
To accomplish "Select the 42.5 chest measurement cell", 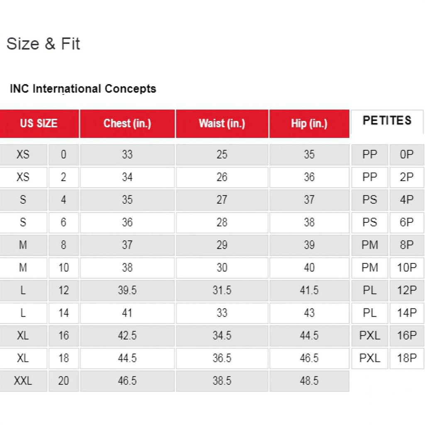I will point(127,335).
